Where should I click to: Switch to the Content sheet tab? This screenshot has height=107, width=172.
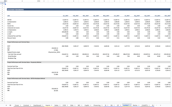pyautogui.click(x=26, y=105)
